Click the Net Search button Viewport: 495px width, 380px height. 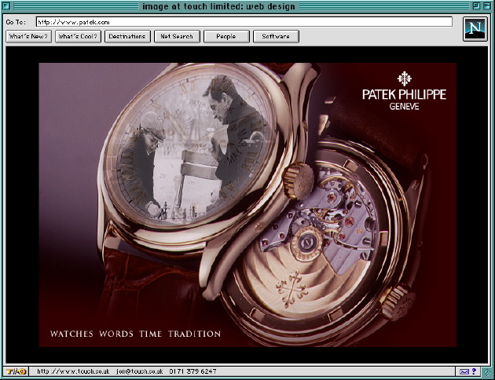(177, 37)
